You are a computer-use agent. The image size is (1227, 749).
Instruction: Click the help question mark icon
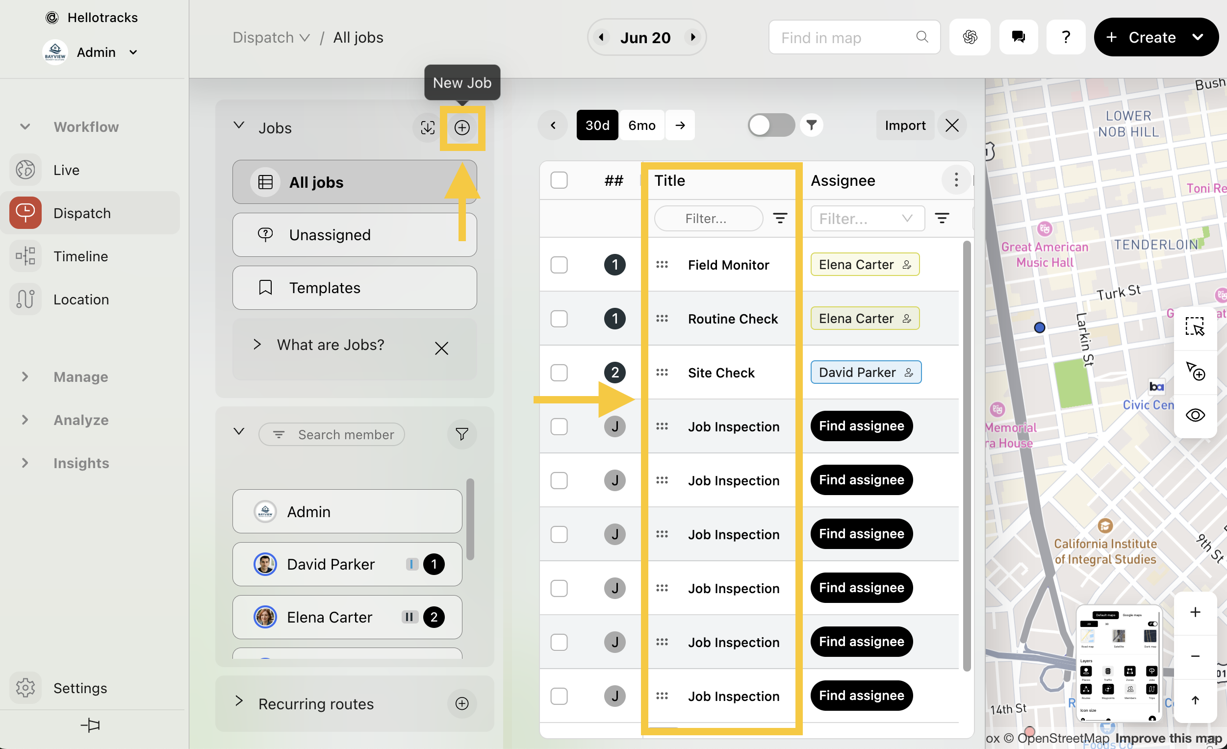coord(1066,37)
